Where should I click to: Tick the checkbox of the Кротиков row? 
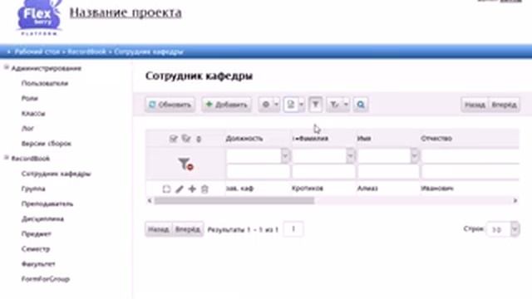pos(166,189)
